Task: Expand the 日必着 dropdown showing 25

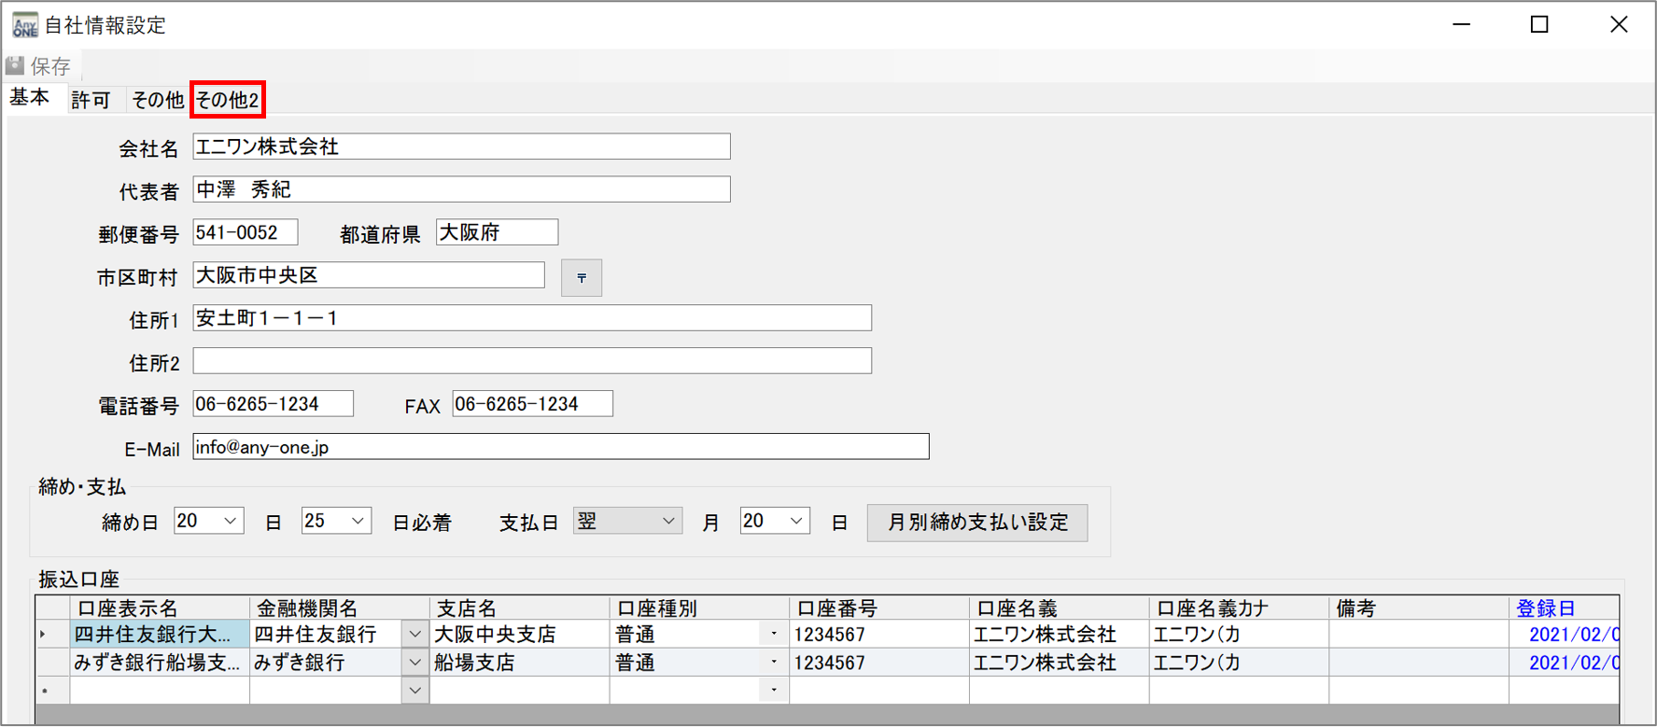Action: 358,521
